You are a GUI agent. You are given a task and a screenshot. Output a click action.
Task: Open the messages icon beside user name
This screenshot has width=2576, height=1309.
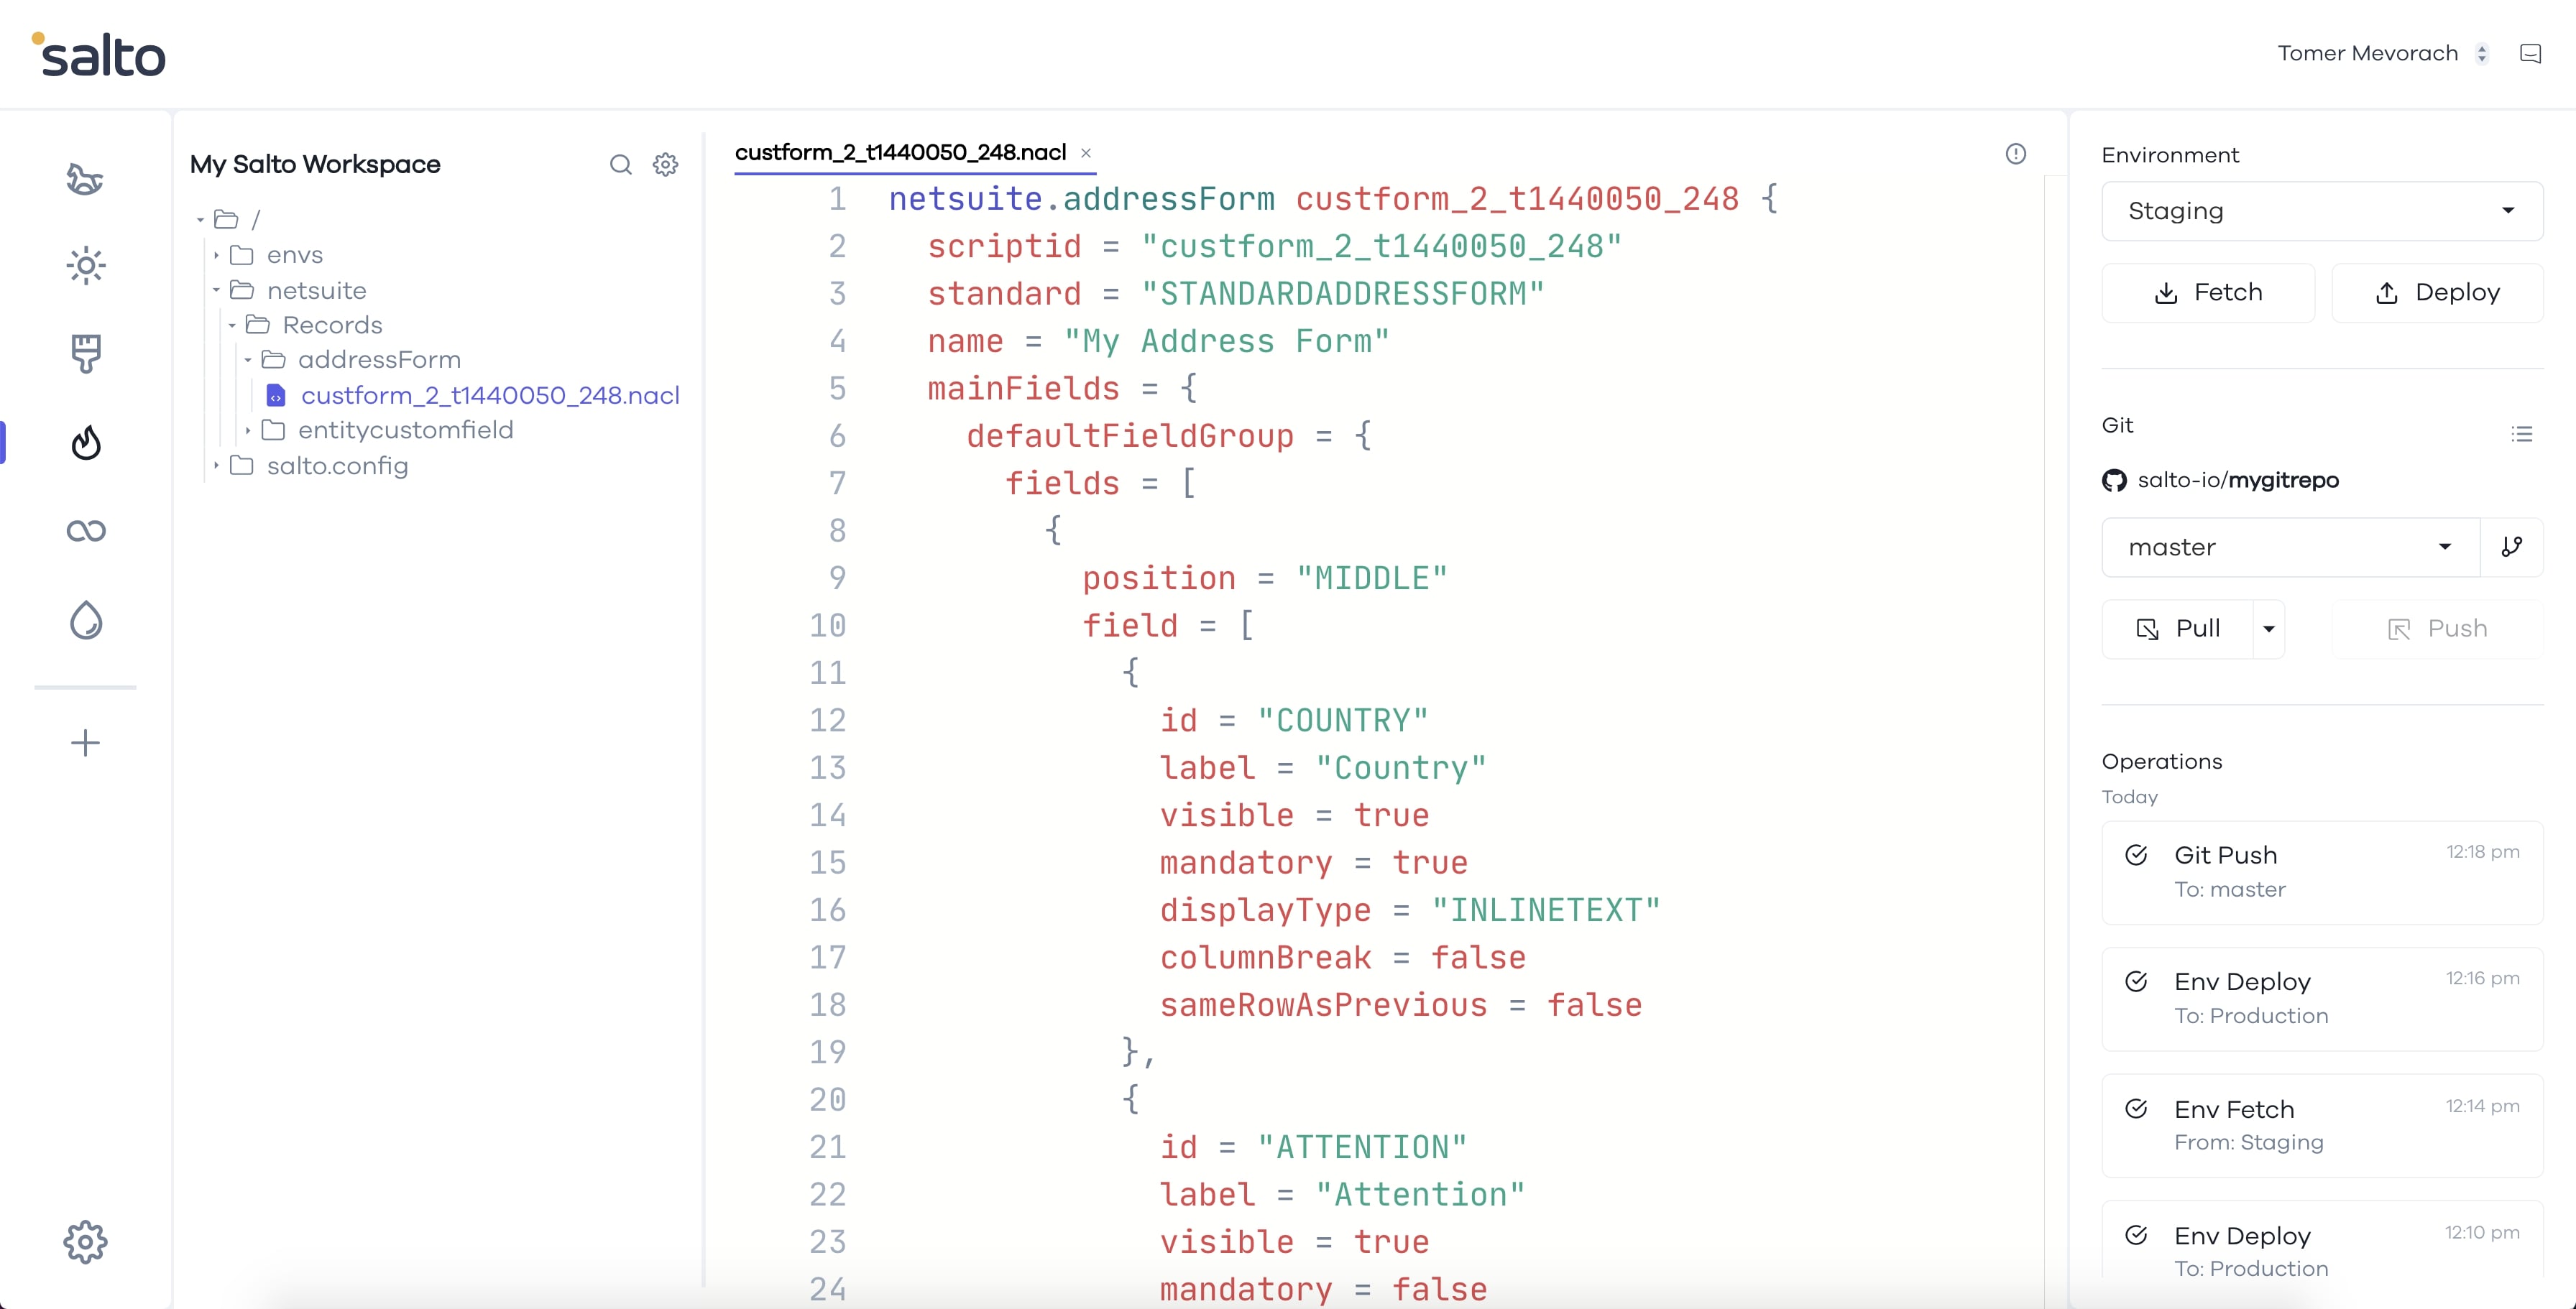2531,54
